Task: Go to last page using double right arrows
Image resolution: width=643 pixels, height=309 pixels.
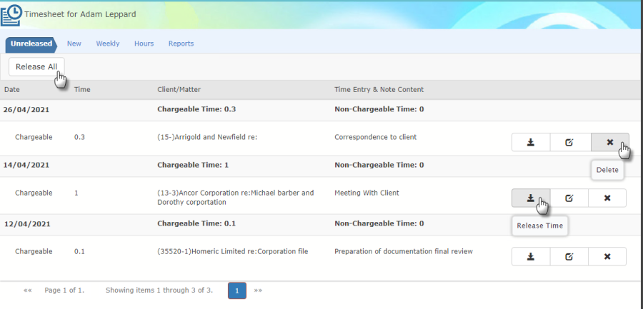Action: tap(258, 290)
